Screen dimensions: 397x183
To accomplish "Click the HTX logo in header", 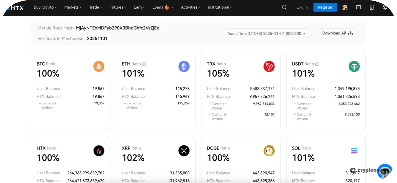I will 15,7.
